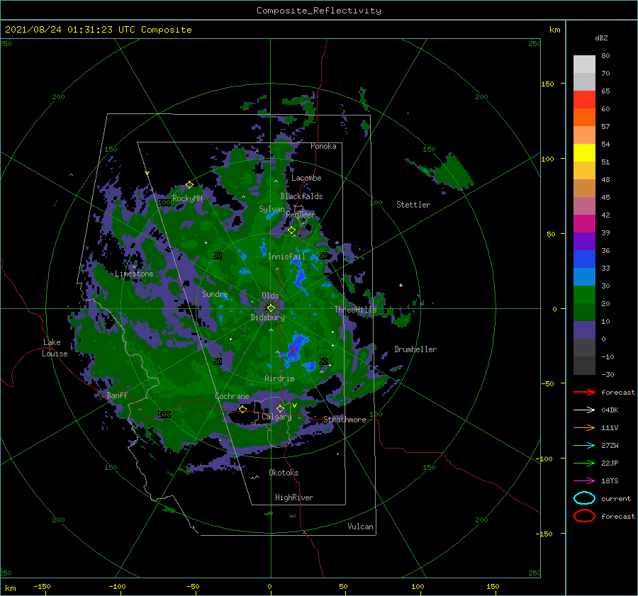This screenshot has height=596, width=638.
Task: Select the Lacombe city label
Action: [306, 178]
